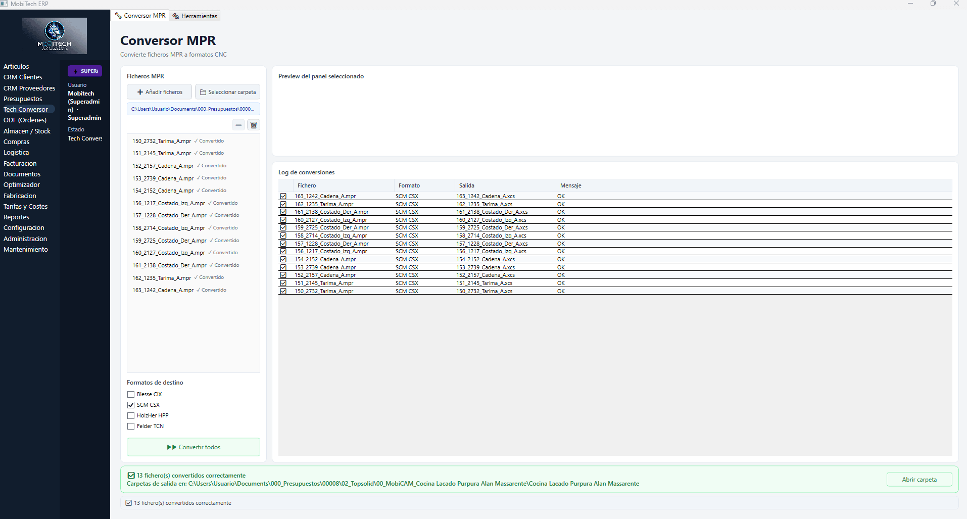Switch to the Herramientas tab

[x=195, y=16]
